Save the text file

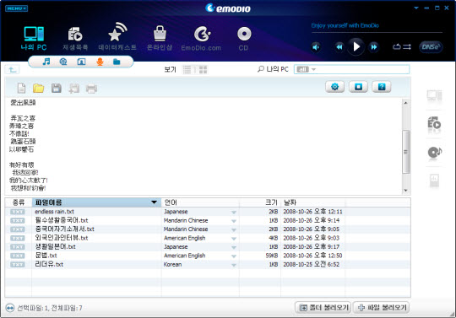tap(57, 88)
